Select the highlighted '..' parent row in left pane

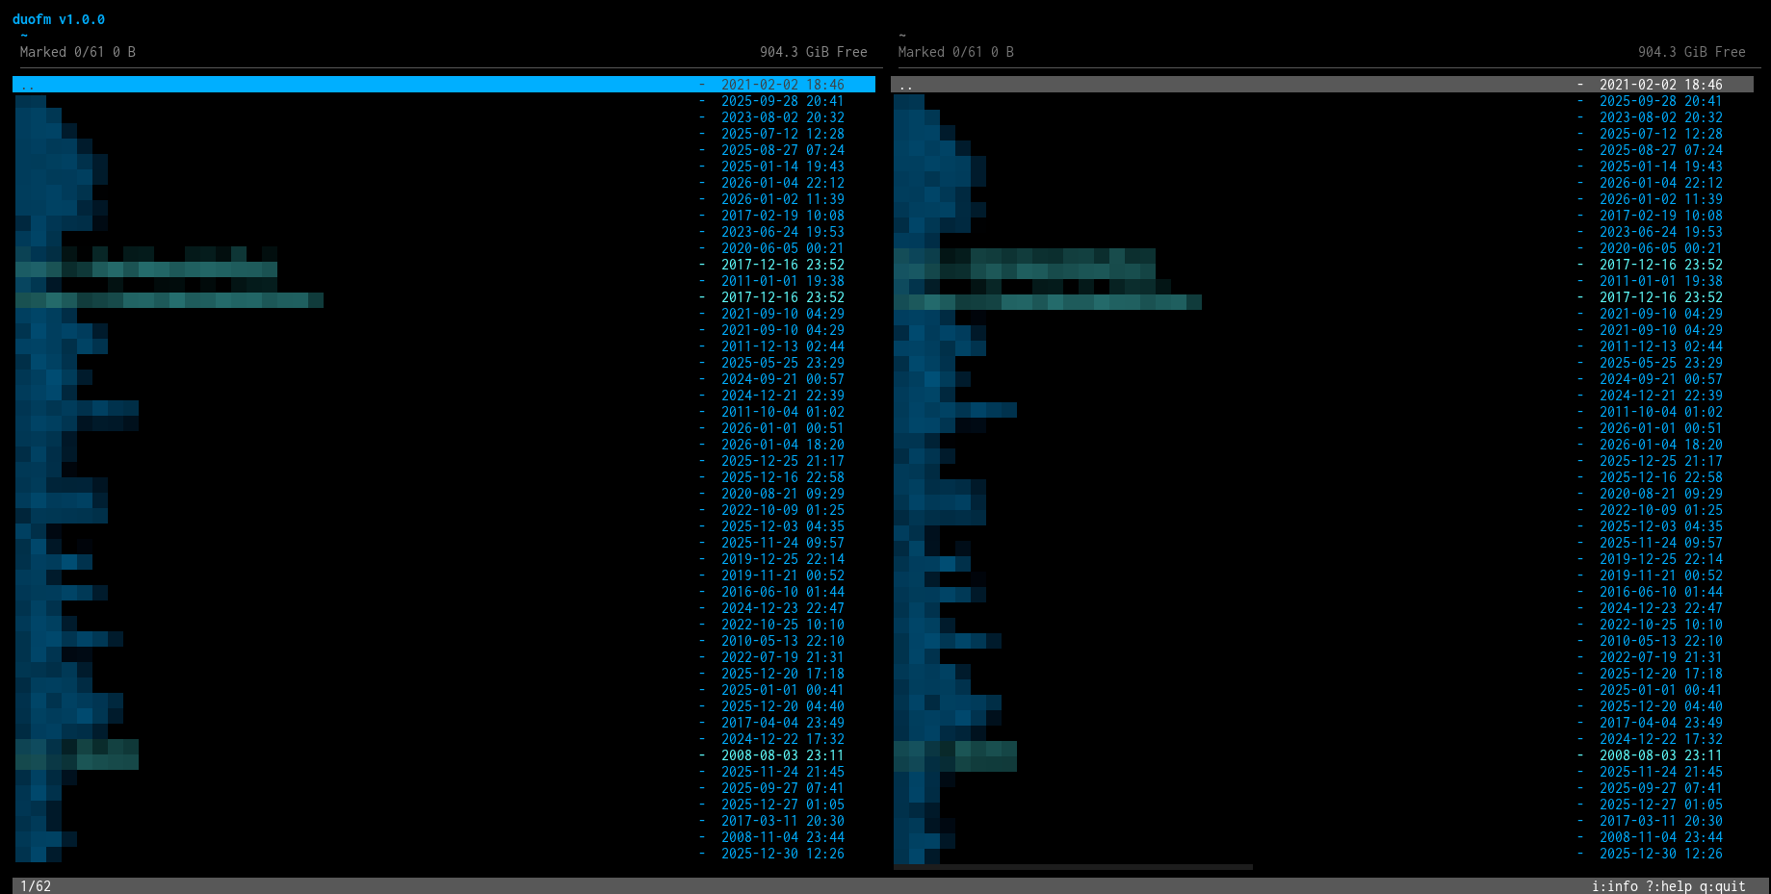(x=444, y=85)
